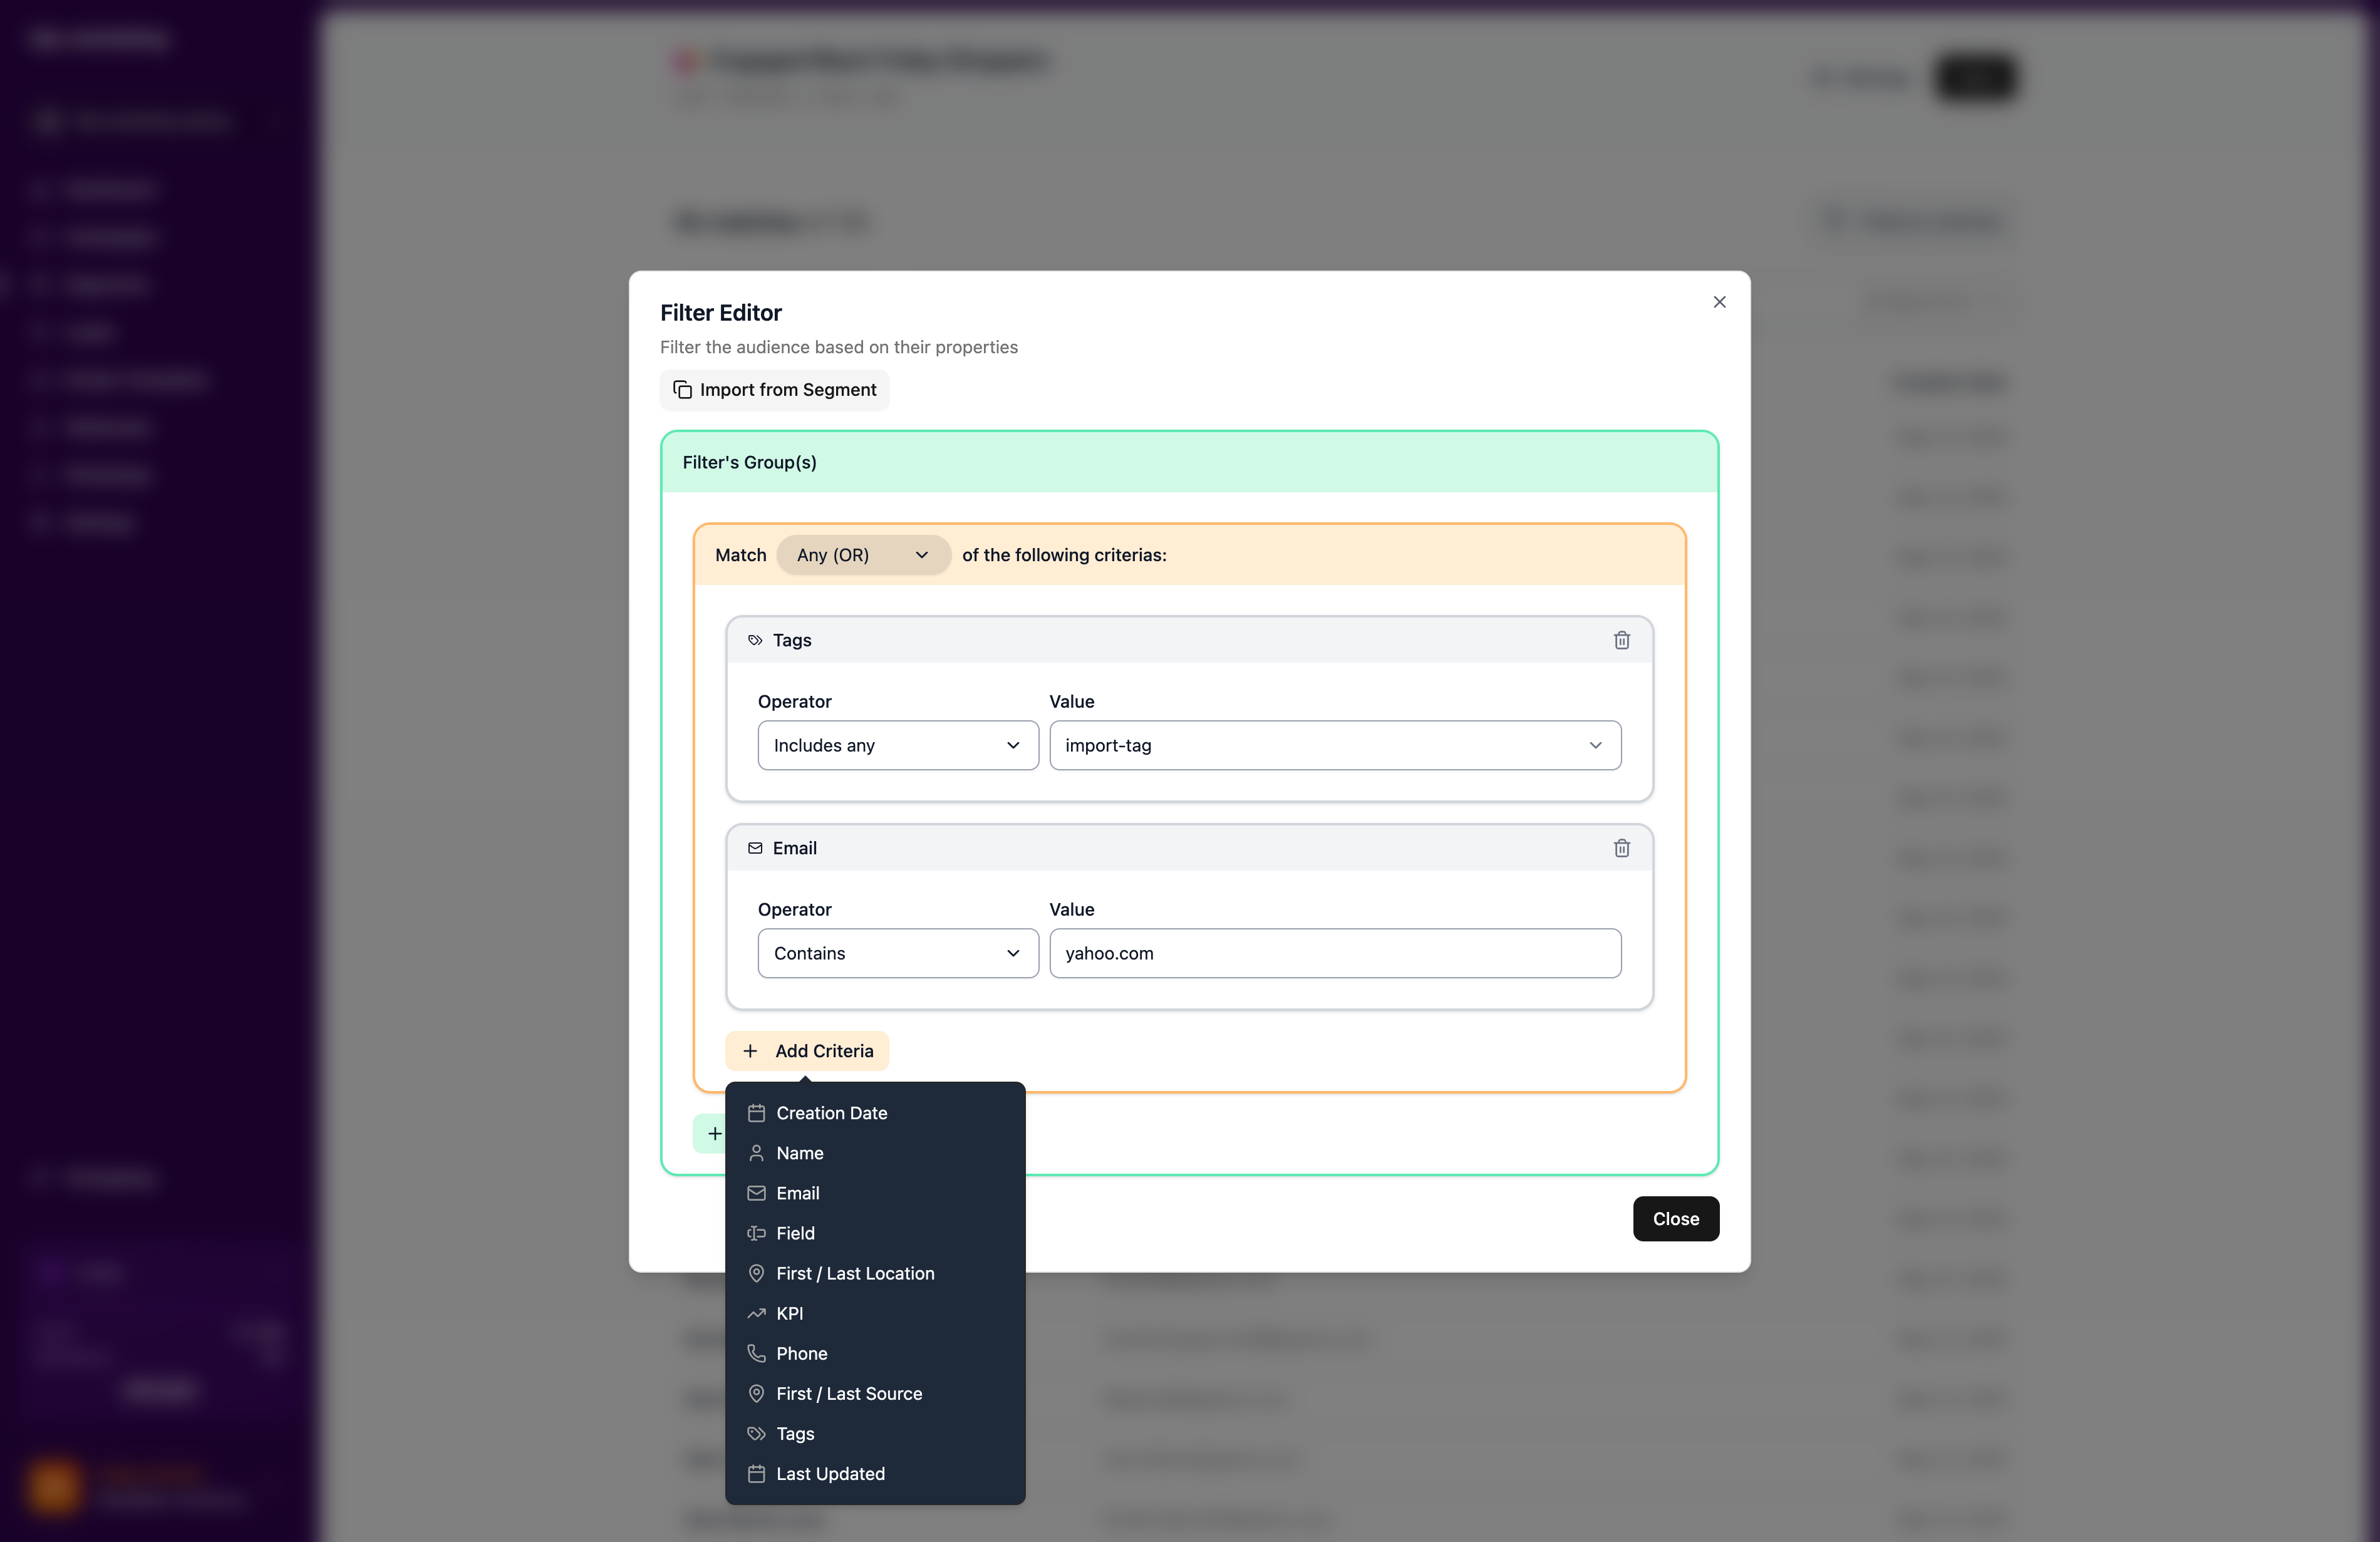Image resolution: width=2380 pixels, height=1542 pixels.
Task: Click the plus icon in Add Criteria
Action: 750,1051
